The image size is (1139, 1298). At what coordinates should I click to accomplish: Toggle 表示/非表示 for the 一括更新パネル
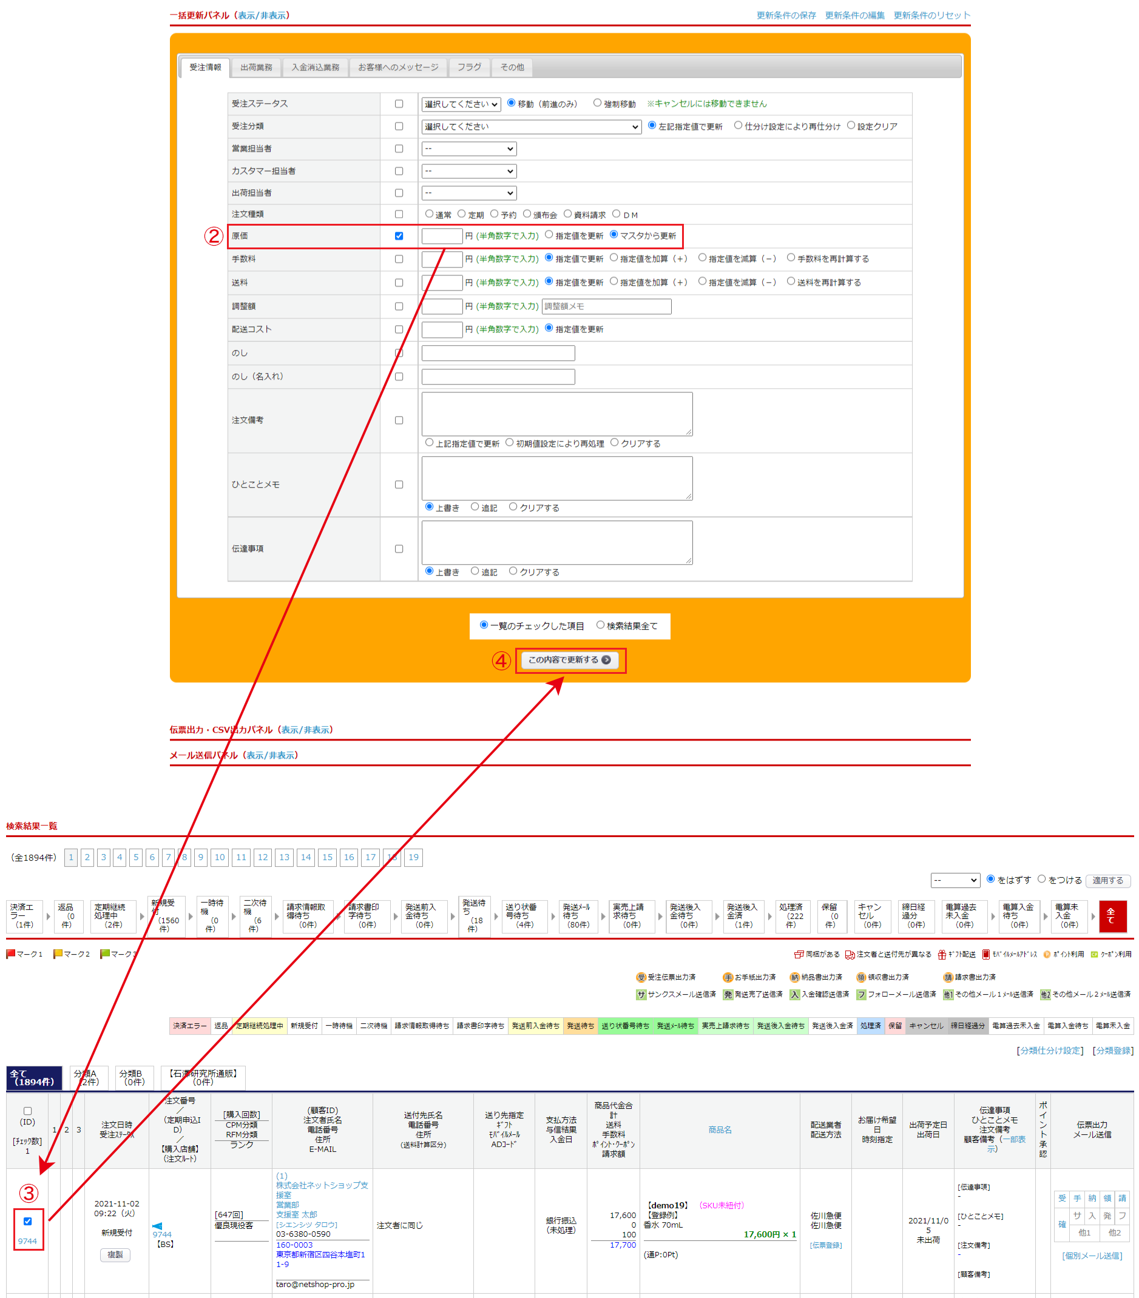pos(262,15)
